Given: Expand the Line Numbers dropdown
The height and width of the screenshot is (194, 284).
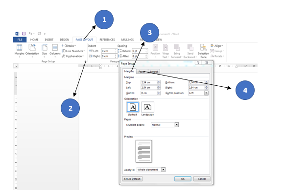Looking at the screenshot, I should (x=73, y=51).
